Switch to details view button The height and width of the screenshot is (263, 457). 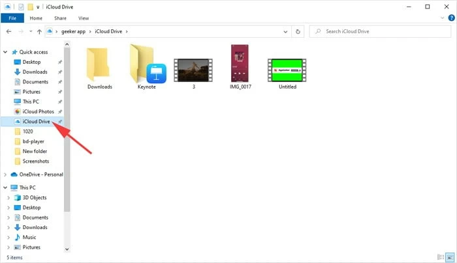(x=441, y=256)
